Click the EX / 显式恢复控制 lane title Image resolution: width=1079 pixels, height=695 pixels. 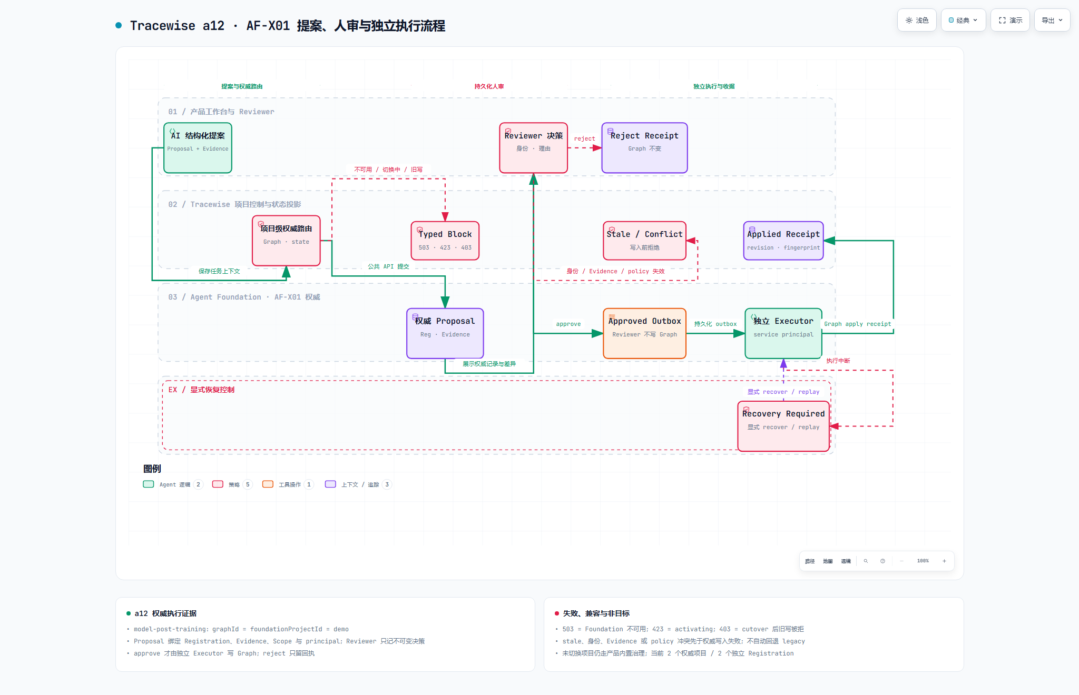point(201,390)
